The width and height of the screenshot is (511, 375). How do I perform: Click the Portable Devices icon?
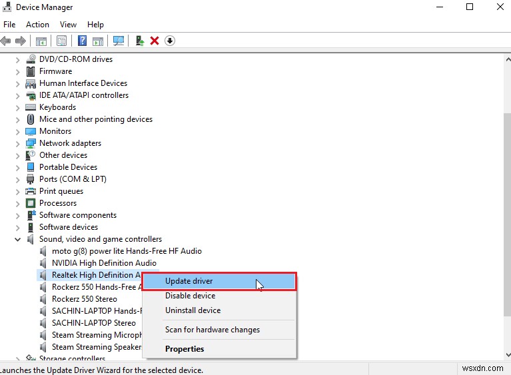(31, 167)
